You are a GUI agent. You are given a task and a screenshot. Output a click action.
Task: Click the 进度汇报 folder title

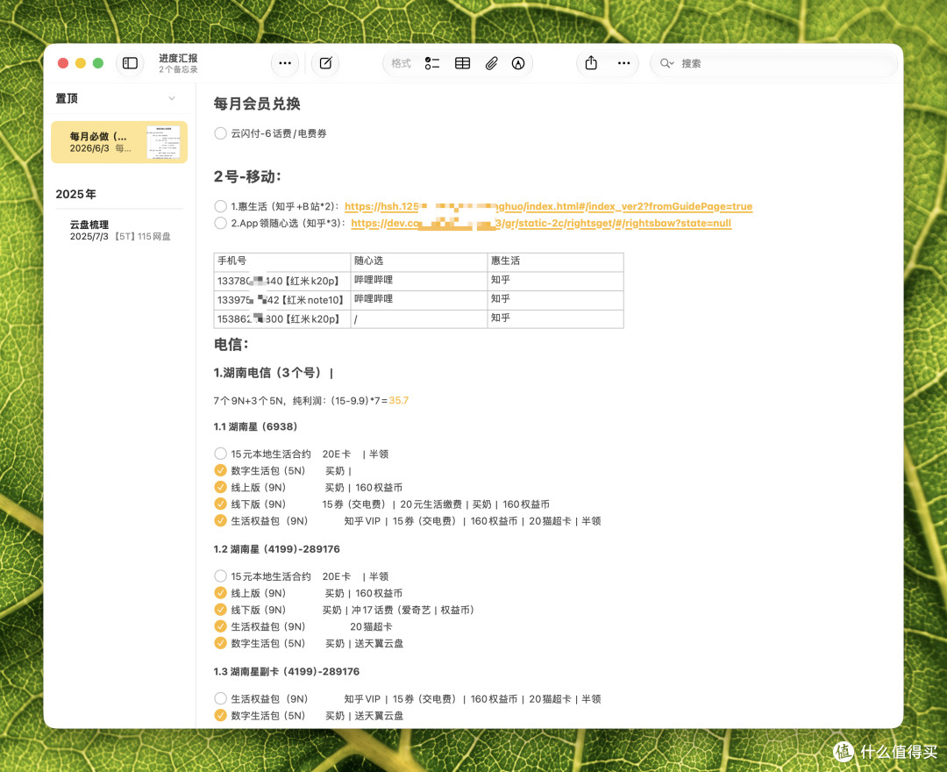pos(178,59)
